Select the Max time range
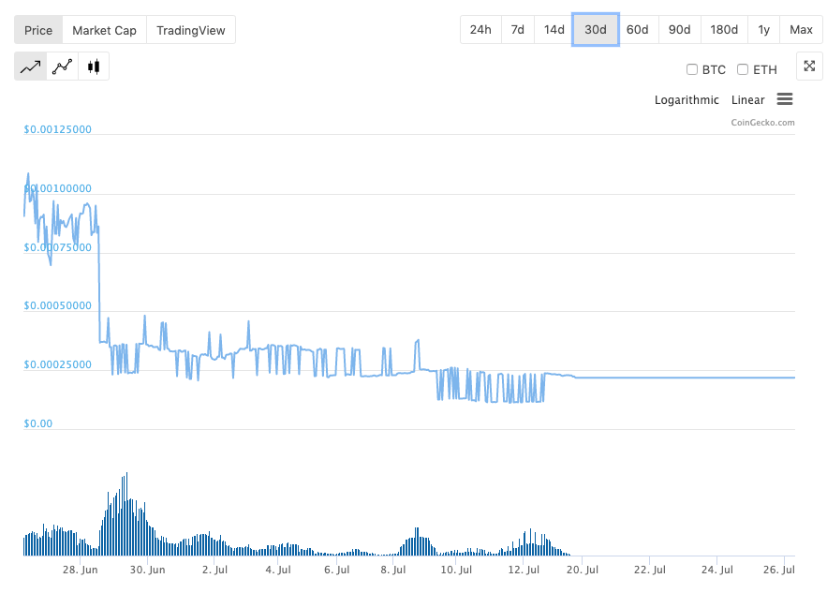The height and width of the screenshot is (593, 827). (801, 30)
